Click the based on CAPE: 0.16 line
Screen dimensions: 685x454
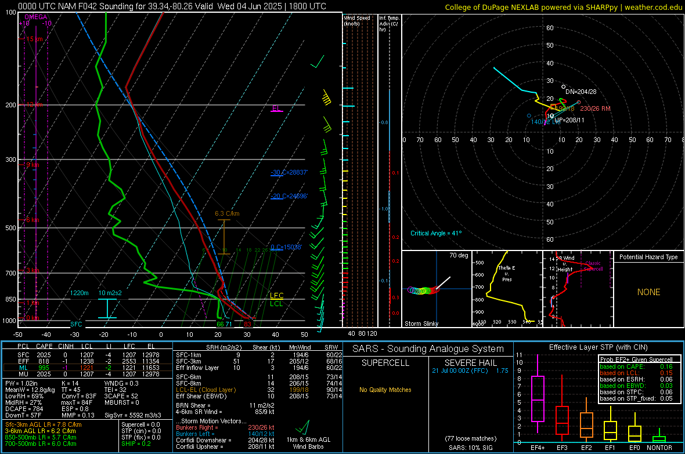636,366
